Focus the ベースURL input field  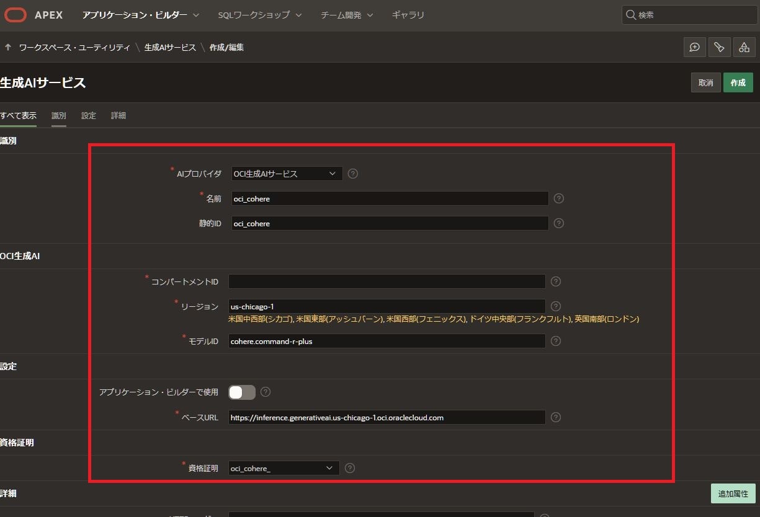click(x=387, y=417)
